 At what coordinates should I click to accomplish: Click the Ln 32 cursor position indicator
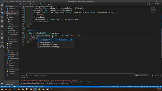pos(103,87)
